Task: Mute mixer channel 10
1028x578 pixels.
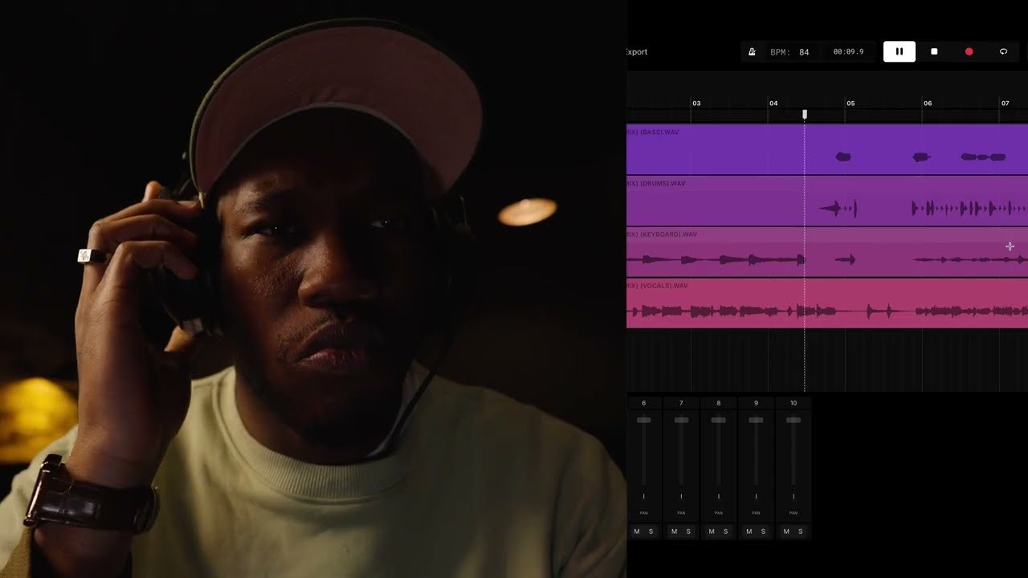Action: coord(786,531)
